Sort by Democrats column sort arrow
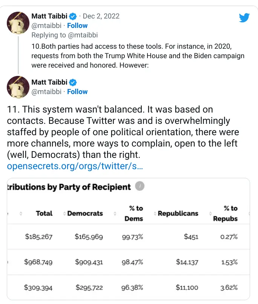Image resolution: width=258 pixels, height=304 pixels. click(x=64, y=213)
